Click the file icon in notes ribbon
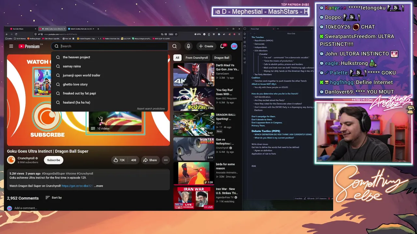The width and height of the screenshot is (417, 234). coord(245,33)
